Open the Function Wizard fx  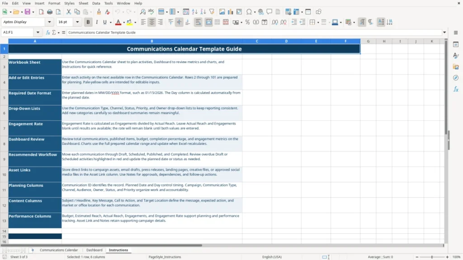[x=48, y=32]
